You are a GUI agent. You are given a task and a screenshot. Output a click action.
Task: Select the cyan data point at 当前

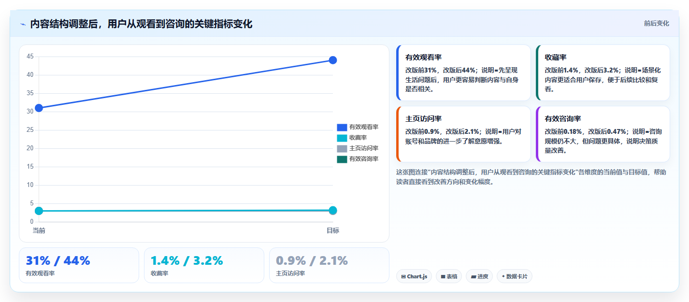coord(39,211)
